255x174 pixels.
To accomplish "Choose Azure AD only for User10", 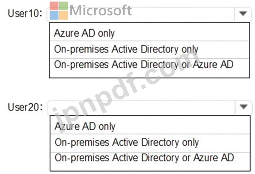I will [149, 33].
